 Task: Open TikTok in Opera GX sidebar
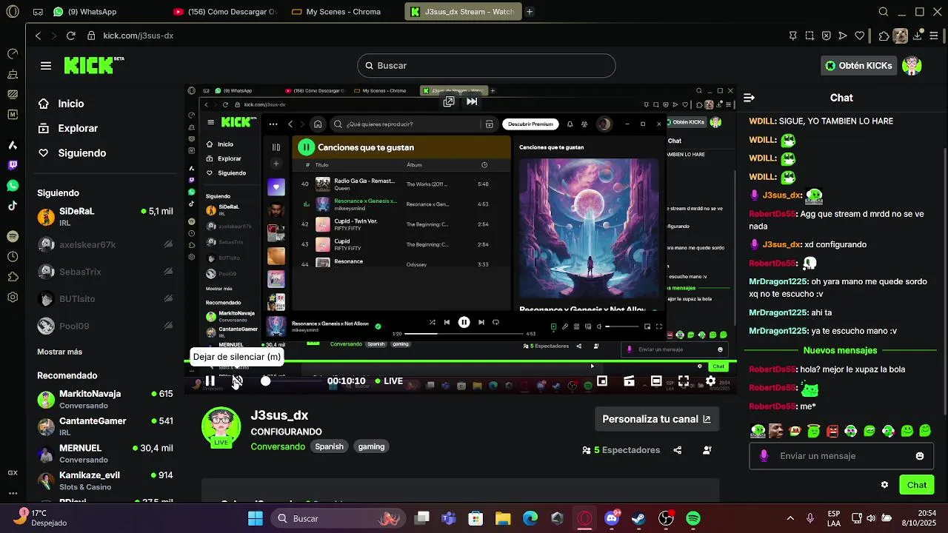pyautogui.click(x=13, y=206)
